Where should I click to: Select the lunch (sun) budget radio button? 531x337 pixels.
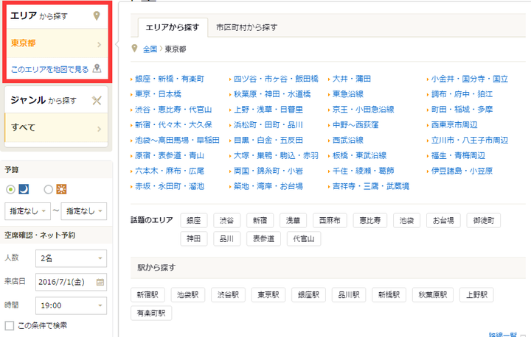tap(49, 189)
